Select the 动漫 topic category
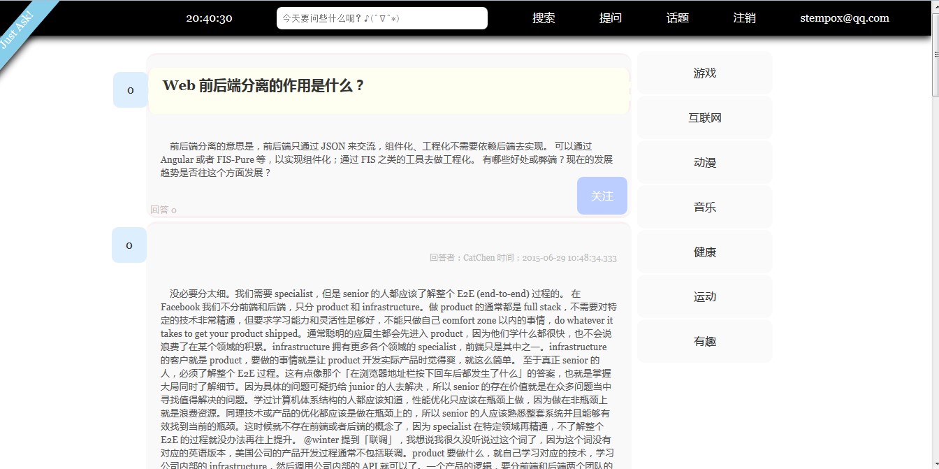 point(705,162)
